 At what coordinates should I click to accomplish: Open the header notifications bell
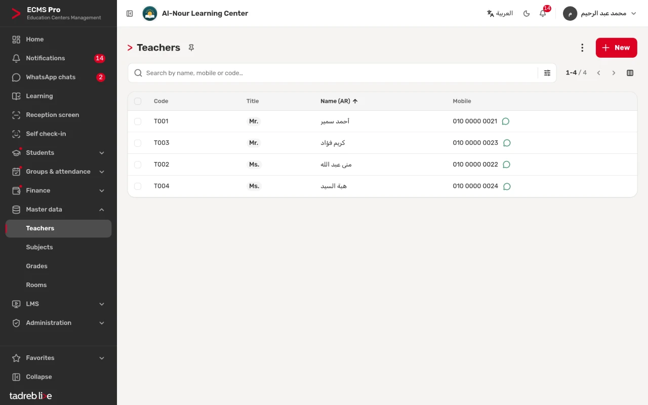tap(543, 14)
